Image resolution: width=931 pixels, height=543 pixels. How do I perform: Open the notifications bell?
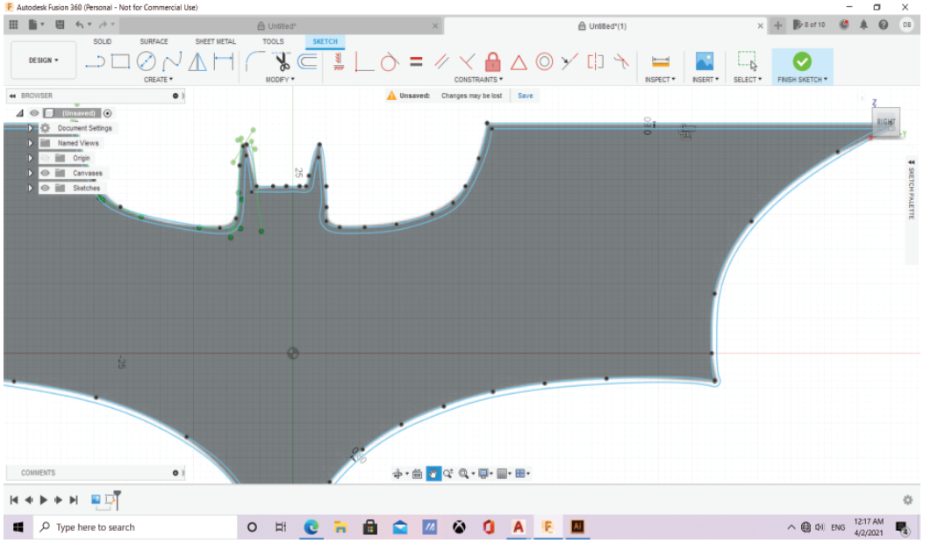863,25
